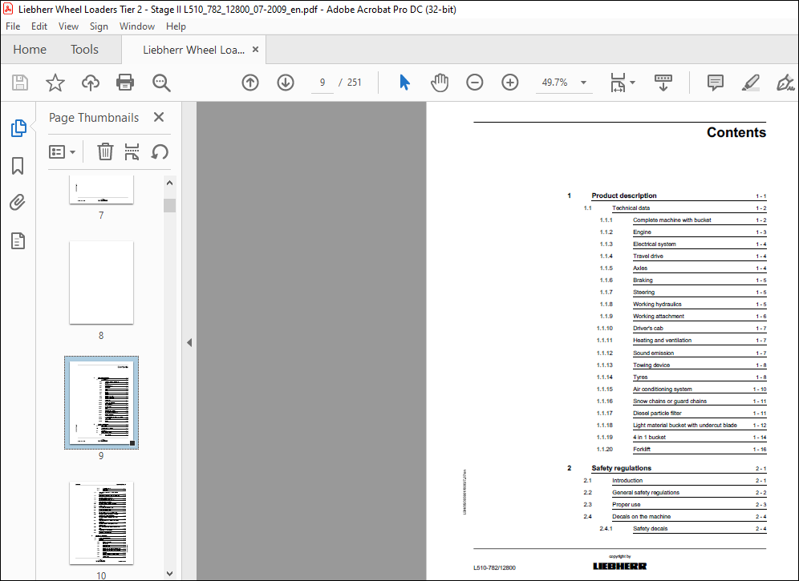Open Air conditioning system contents entry
Screen dimensions: 799x581
coord(663,389)
